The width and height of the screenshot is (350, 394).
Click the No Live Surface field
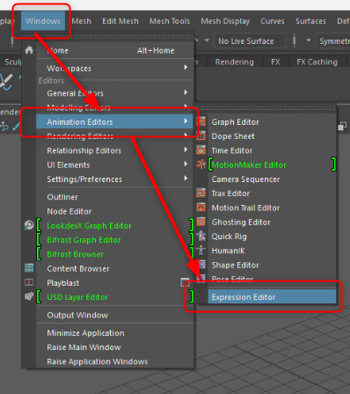(249, 40)
